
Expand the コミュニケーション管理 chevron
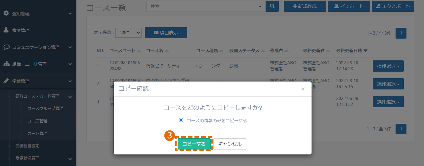click(70, 47)
